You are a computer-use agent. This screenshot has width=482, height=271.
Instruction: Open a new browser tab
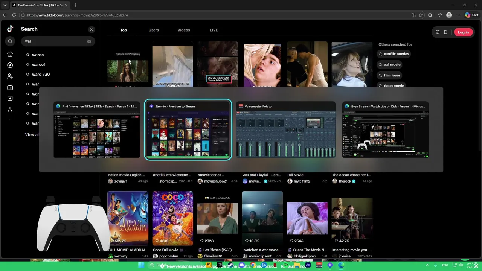(75, 5)
